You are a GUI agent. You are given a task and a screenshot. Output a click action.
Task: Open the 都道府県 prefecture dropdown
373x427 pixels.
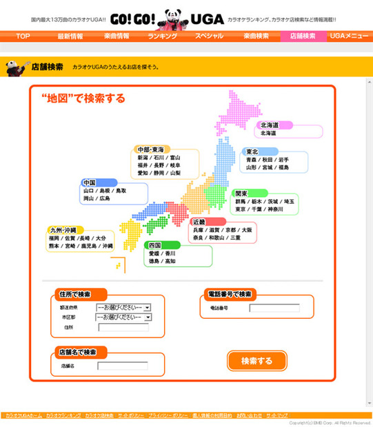(x=123, y=307)
